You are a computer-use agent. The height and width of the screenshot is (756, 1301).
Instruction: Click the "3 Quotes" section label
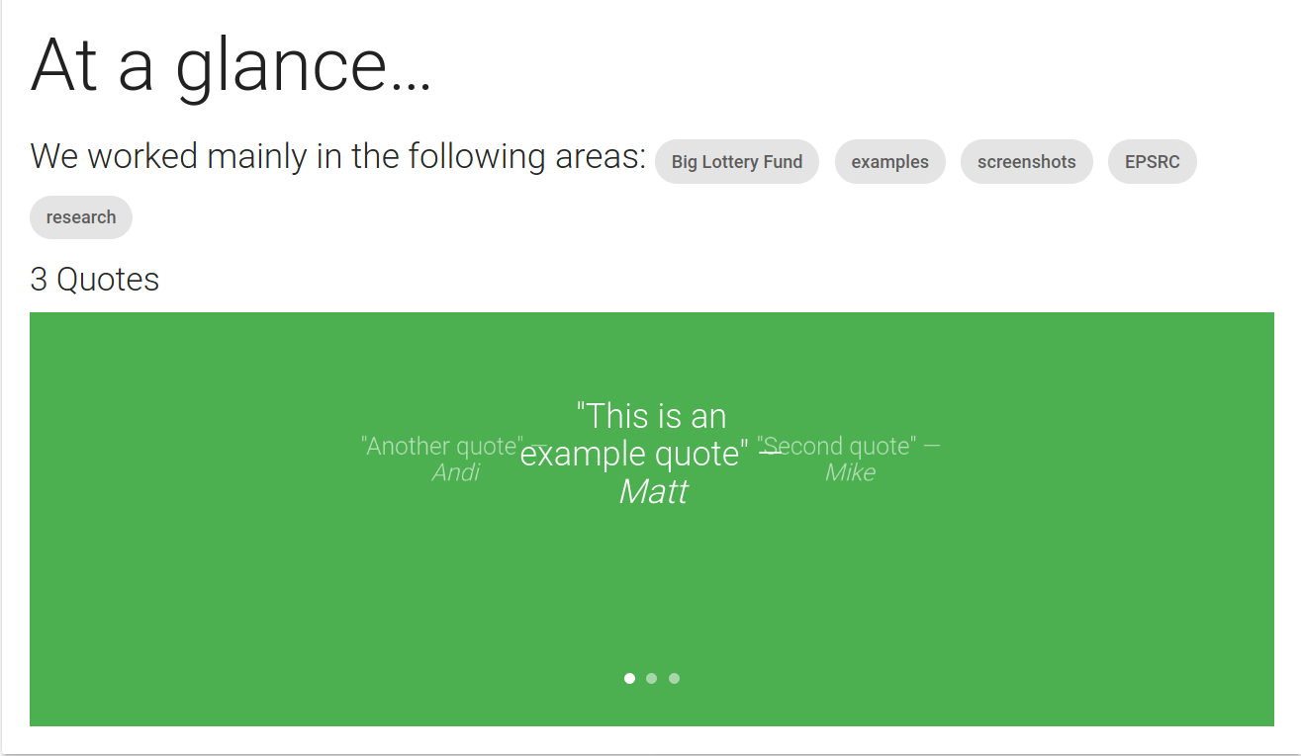point(94,279)
